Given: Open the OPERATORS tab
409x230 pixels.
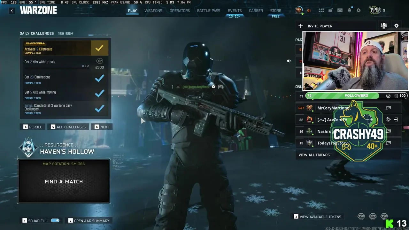Looking at the screenshot, I should (180, 11).
